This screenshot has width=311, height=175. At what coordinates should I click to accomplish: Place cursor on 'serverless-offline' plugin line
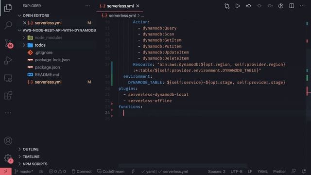(x=150, y=101)
